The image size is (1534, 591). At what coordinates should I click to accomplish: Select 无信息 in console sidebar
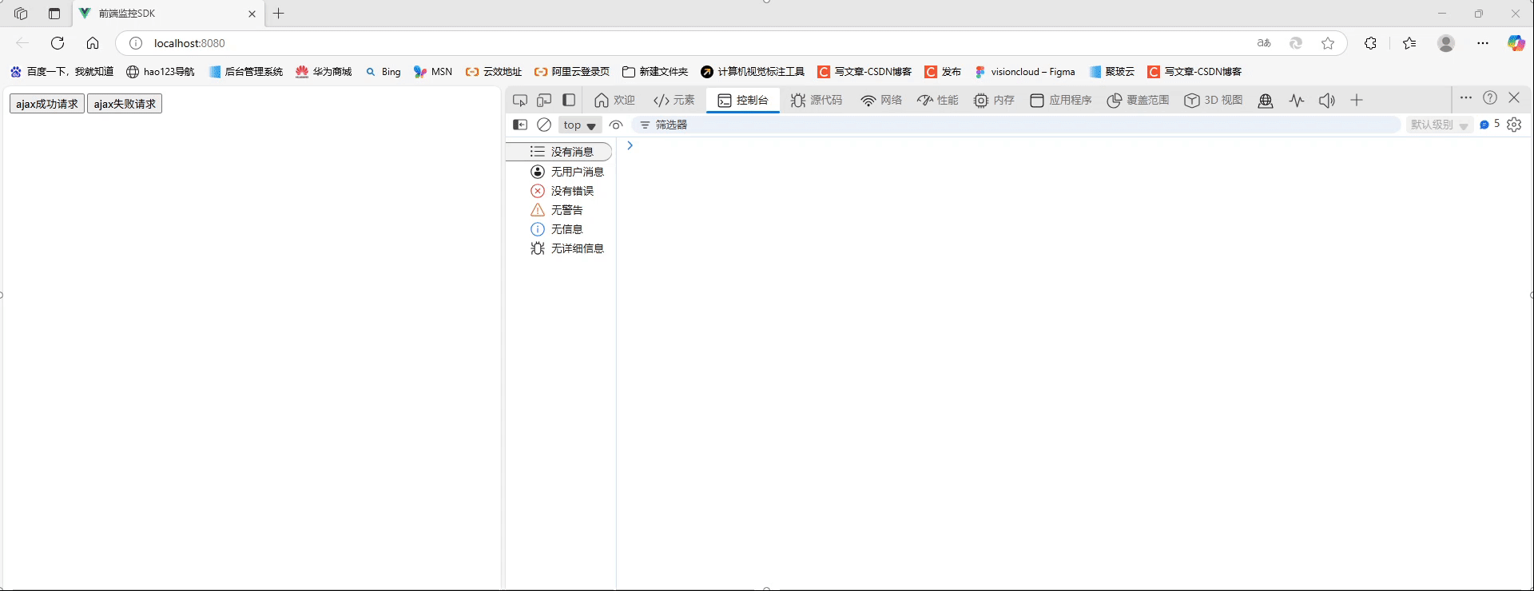[560, 229]
